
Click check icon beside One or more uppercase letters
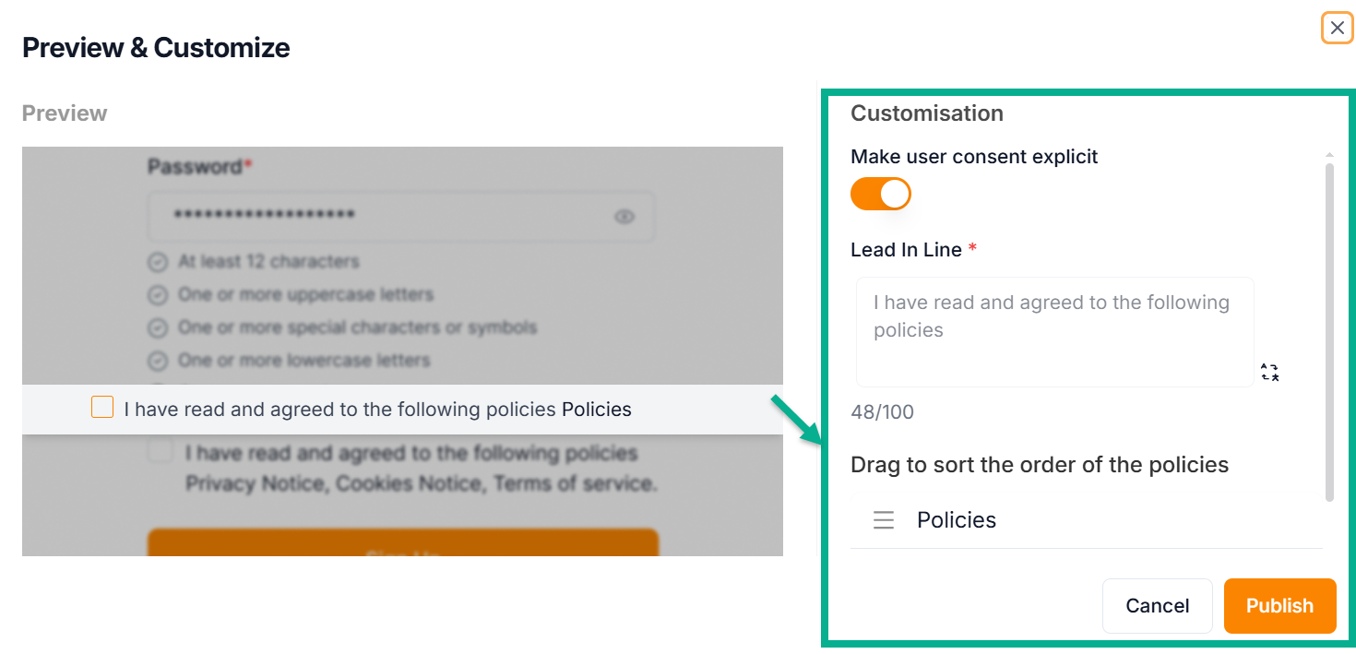coord(158,295)
